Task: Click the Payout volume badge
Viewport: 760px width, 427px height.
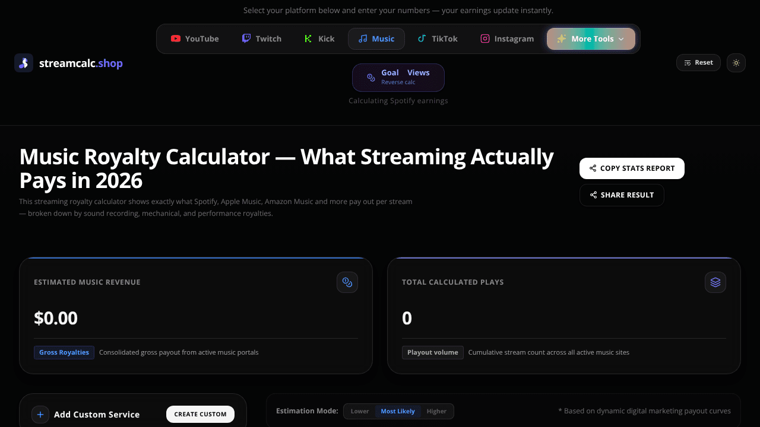Action: pyautogui.click(x=433, y=352)
